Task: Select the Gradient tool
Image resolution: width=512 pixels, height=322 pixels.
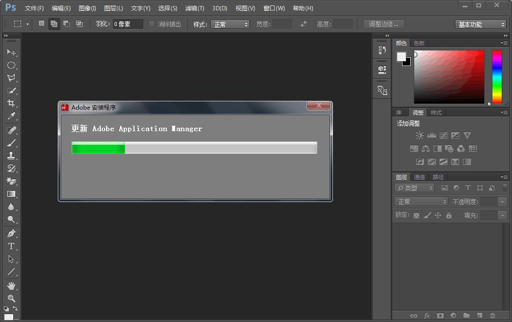Action: (11, 194)
